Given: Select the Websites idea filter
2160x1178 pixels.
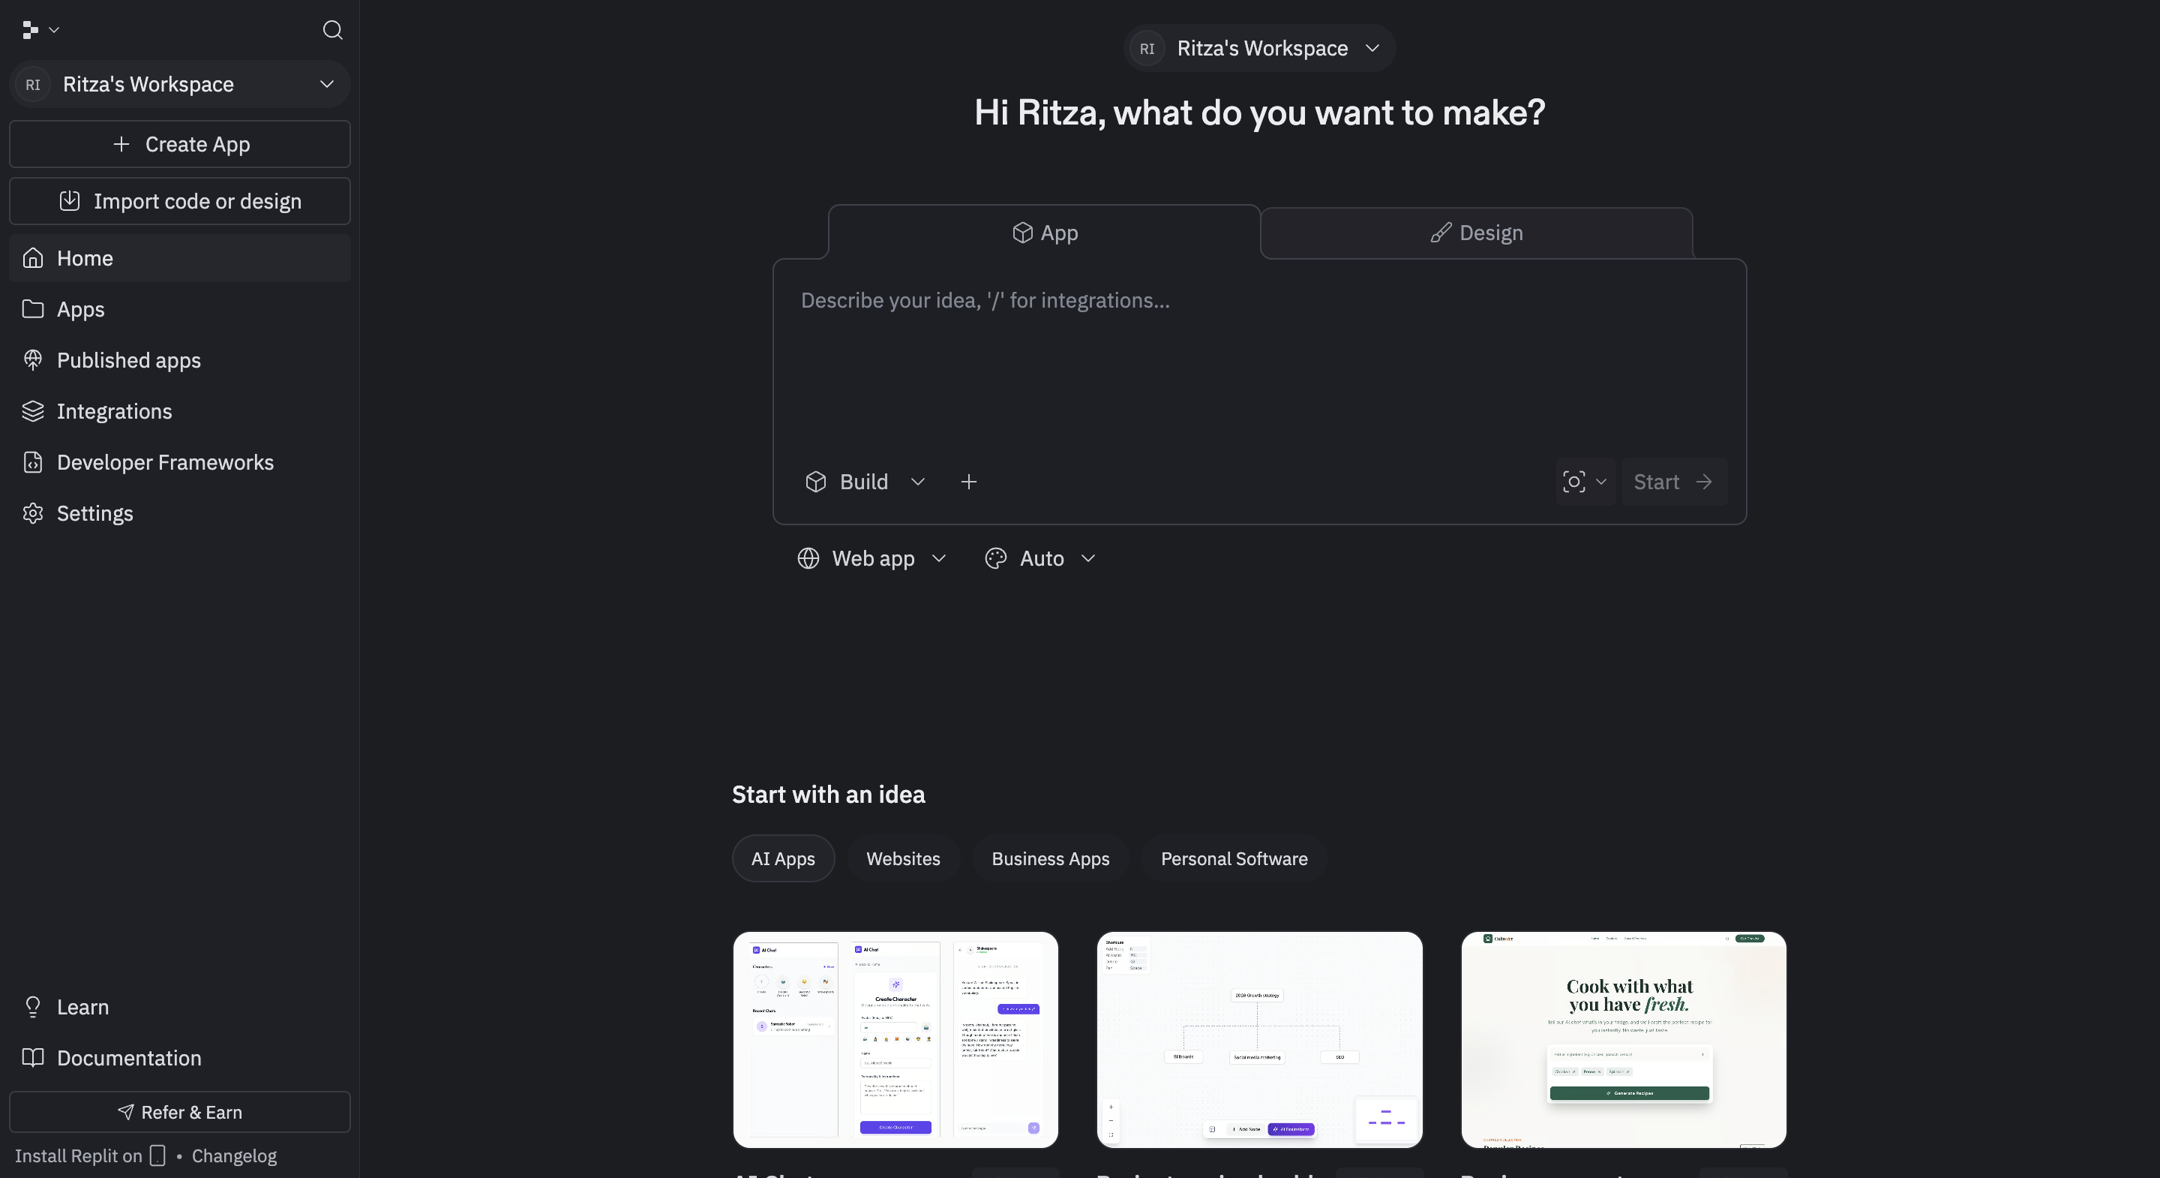Looking at the screenshot, I should pyautogui.click(x=902, y=858).
